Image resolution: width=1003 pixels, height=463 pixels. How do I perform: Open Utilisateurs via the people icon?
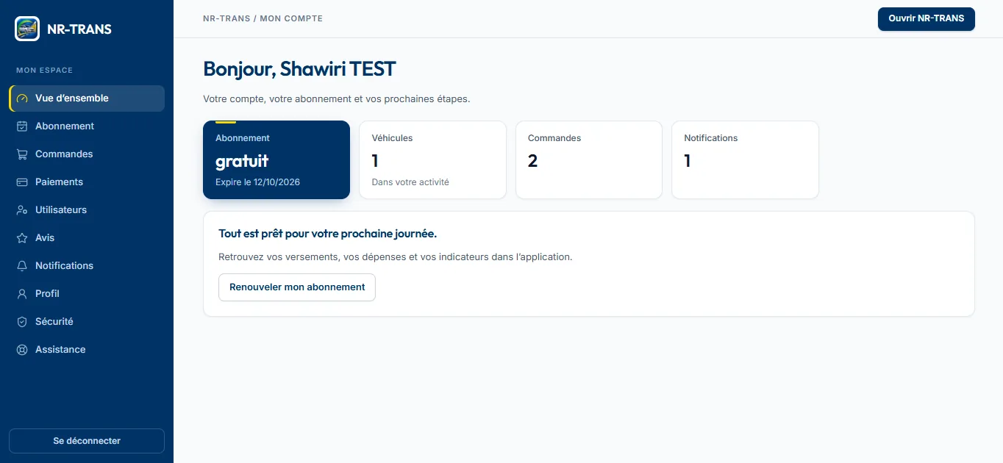22,210
